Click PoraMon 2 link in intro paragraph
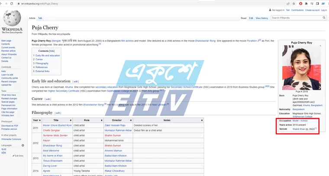The image size is (329, 176). click(x=253, y=41)
